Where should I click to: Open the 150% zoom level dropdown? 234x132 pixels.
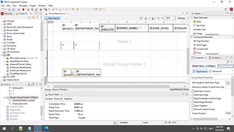(x=174, y=18)
